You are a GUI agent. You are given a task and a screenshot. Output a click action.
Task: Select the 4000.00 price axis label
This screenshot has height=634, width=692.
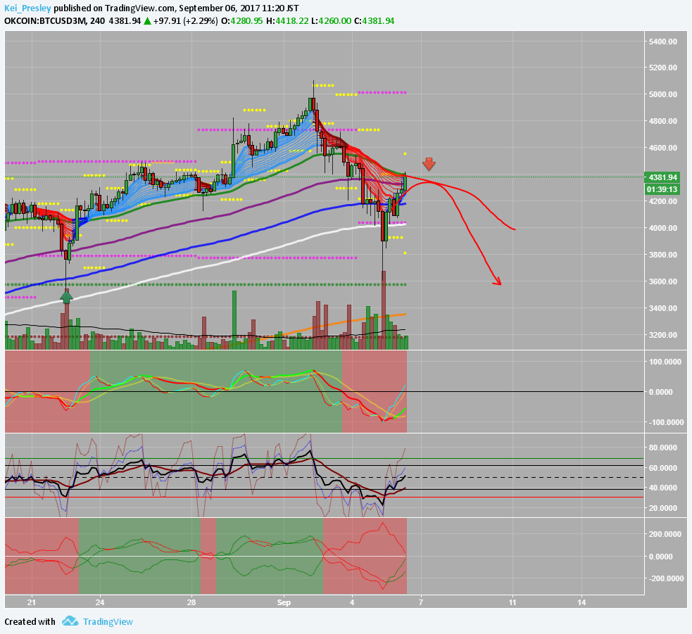663,228
